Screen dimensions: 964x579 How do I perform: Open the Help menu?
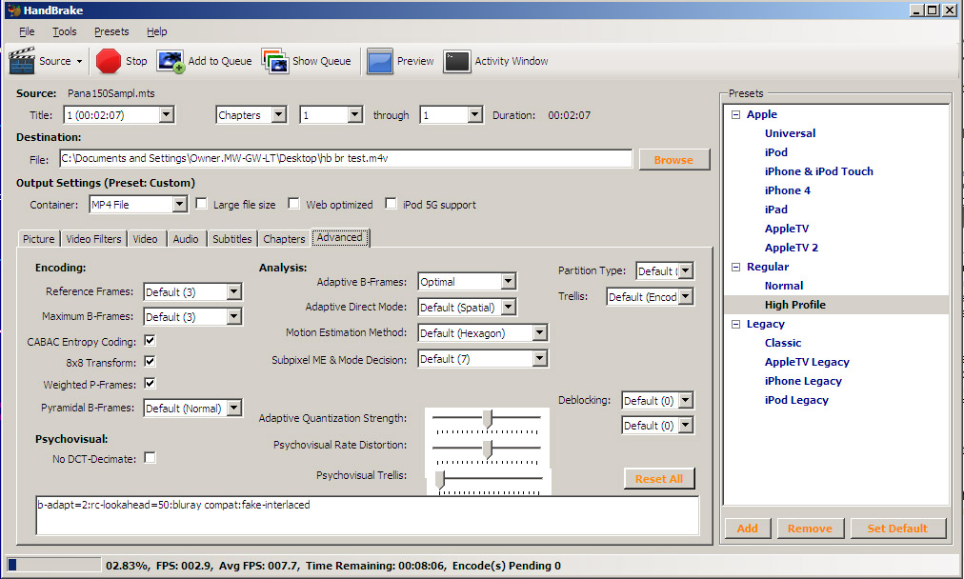[x=157, y=31]
